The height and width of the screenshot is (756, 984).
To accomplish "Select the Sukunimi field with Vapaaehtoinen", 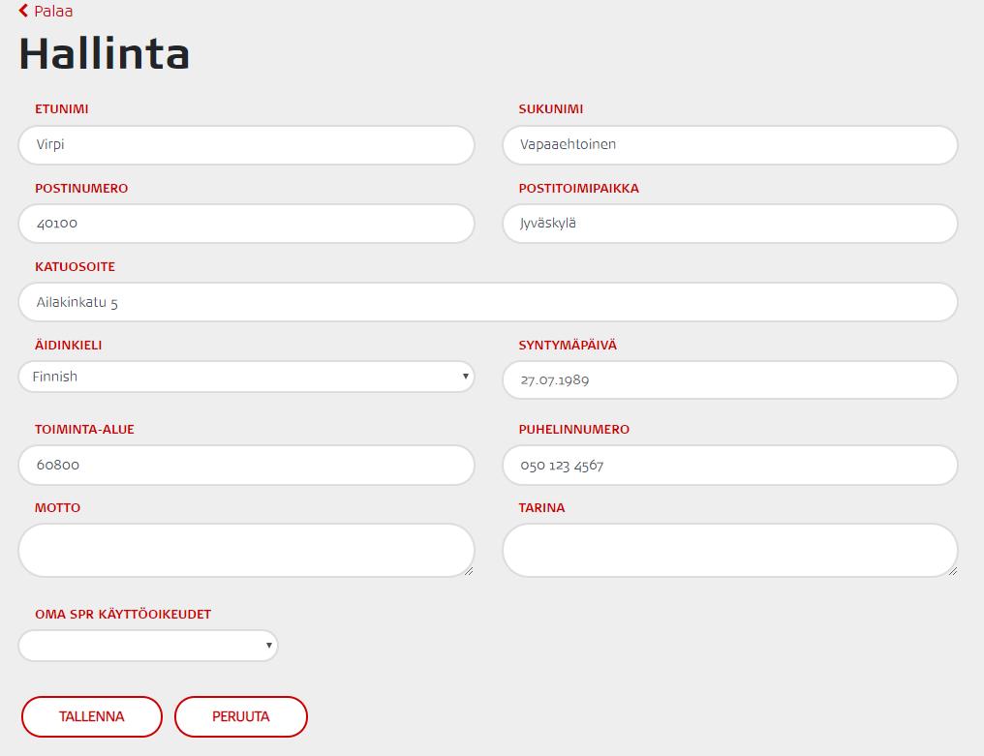I will [x=730, y=145].
